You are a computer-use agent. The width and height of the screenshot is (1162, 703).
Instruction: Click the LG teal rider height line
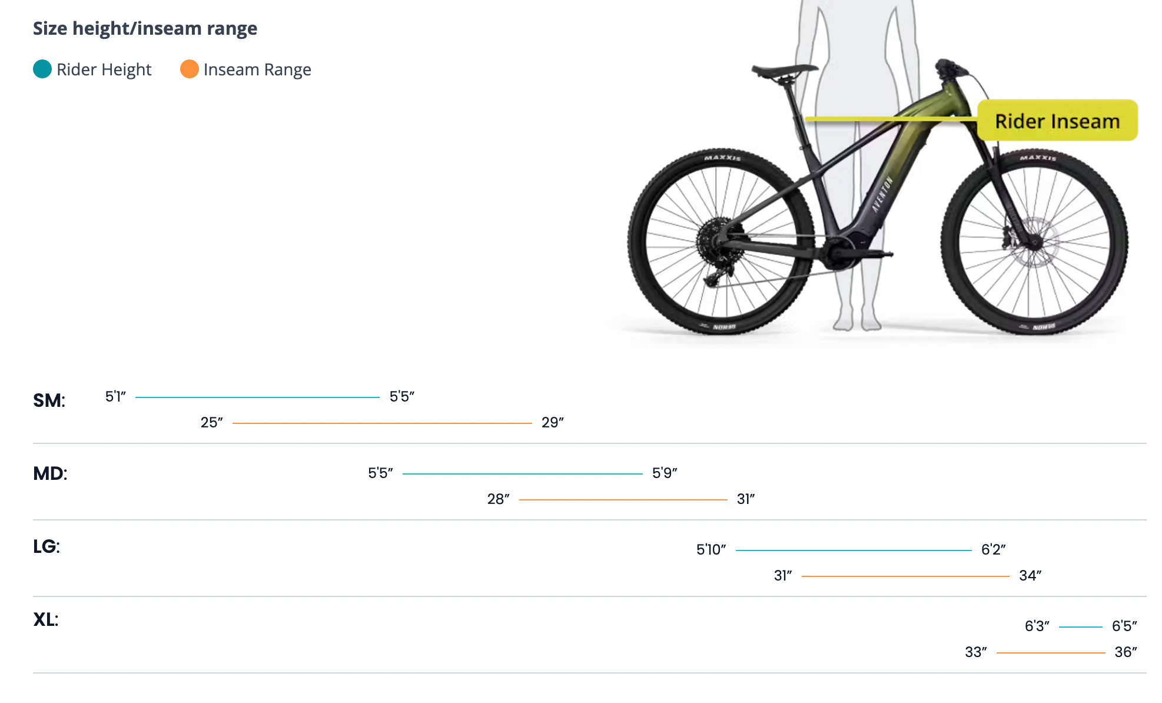coord(854,551)
